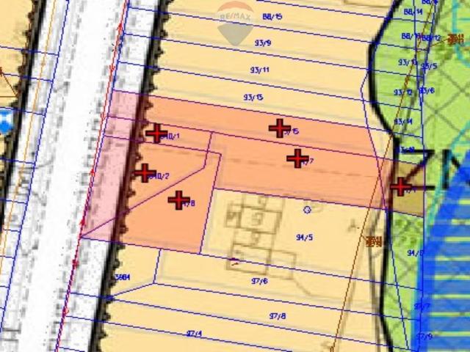Click the RE/MAX balloon logo watermark
Screen dimensions: 470x352
coord(235,20)
